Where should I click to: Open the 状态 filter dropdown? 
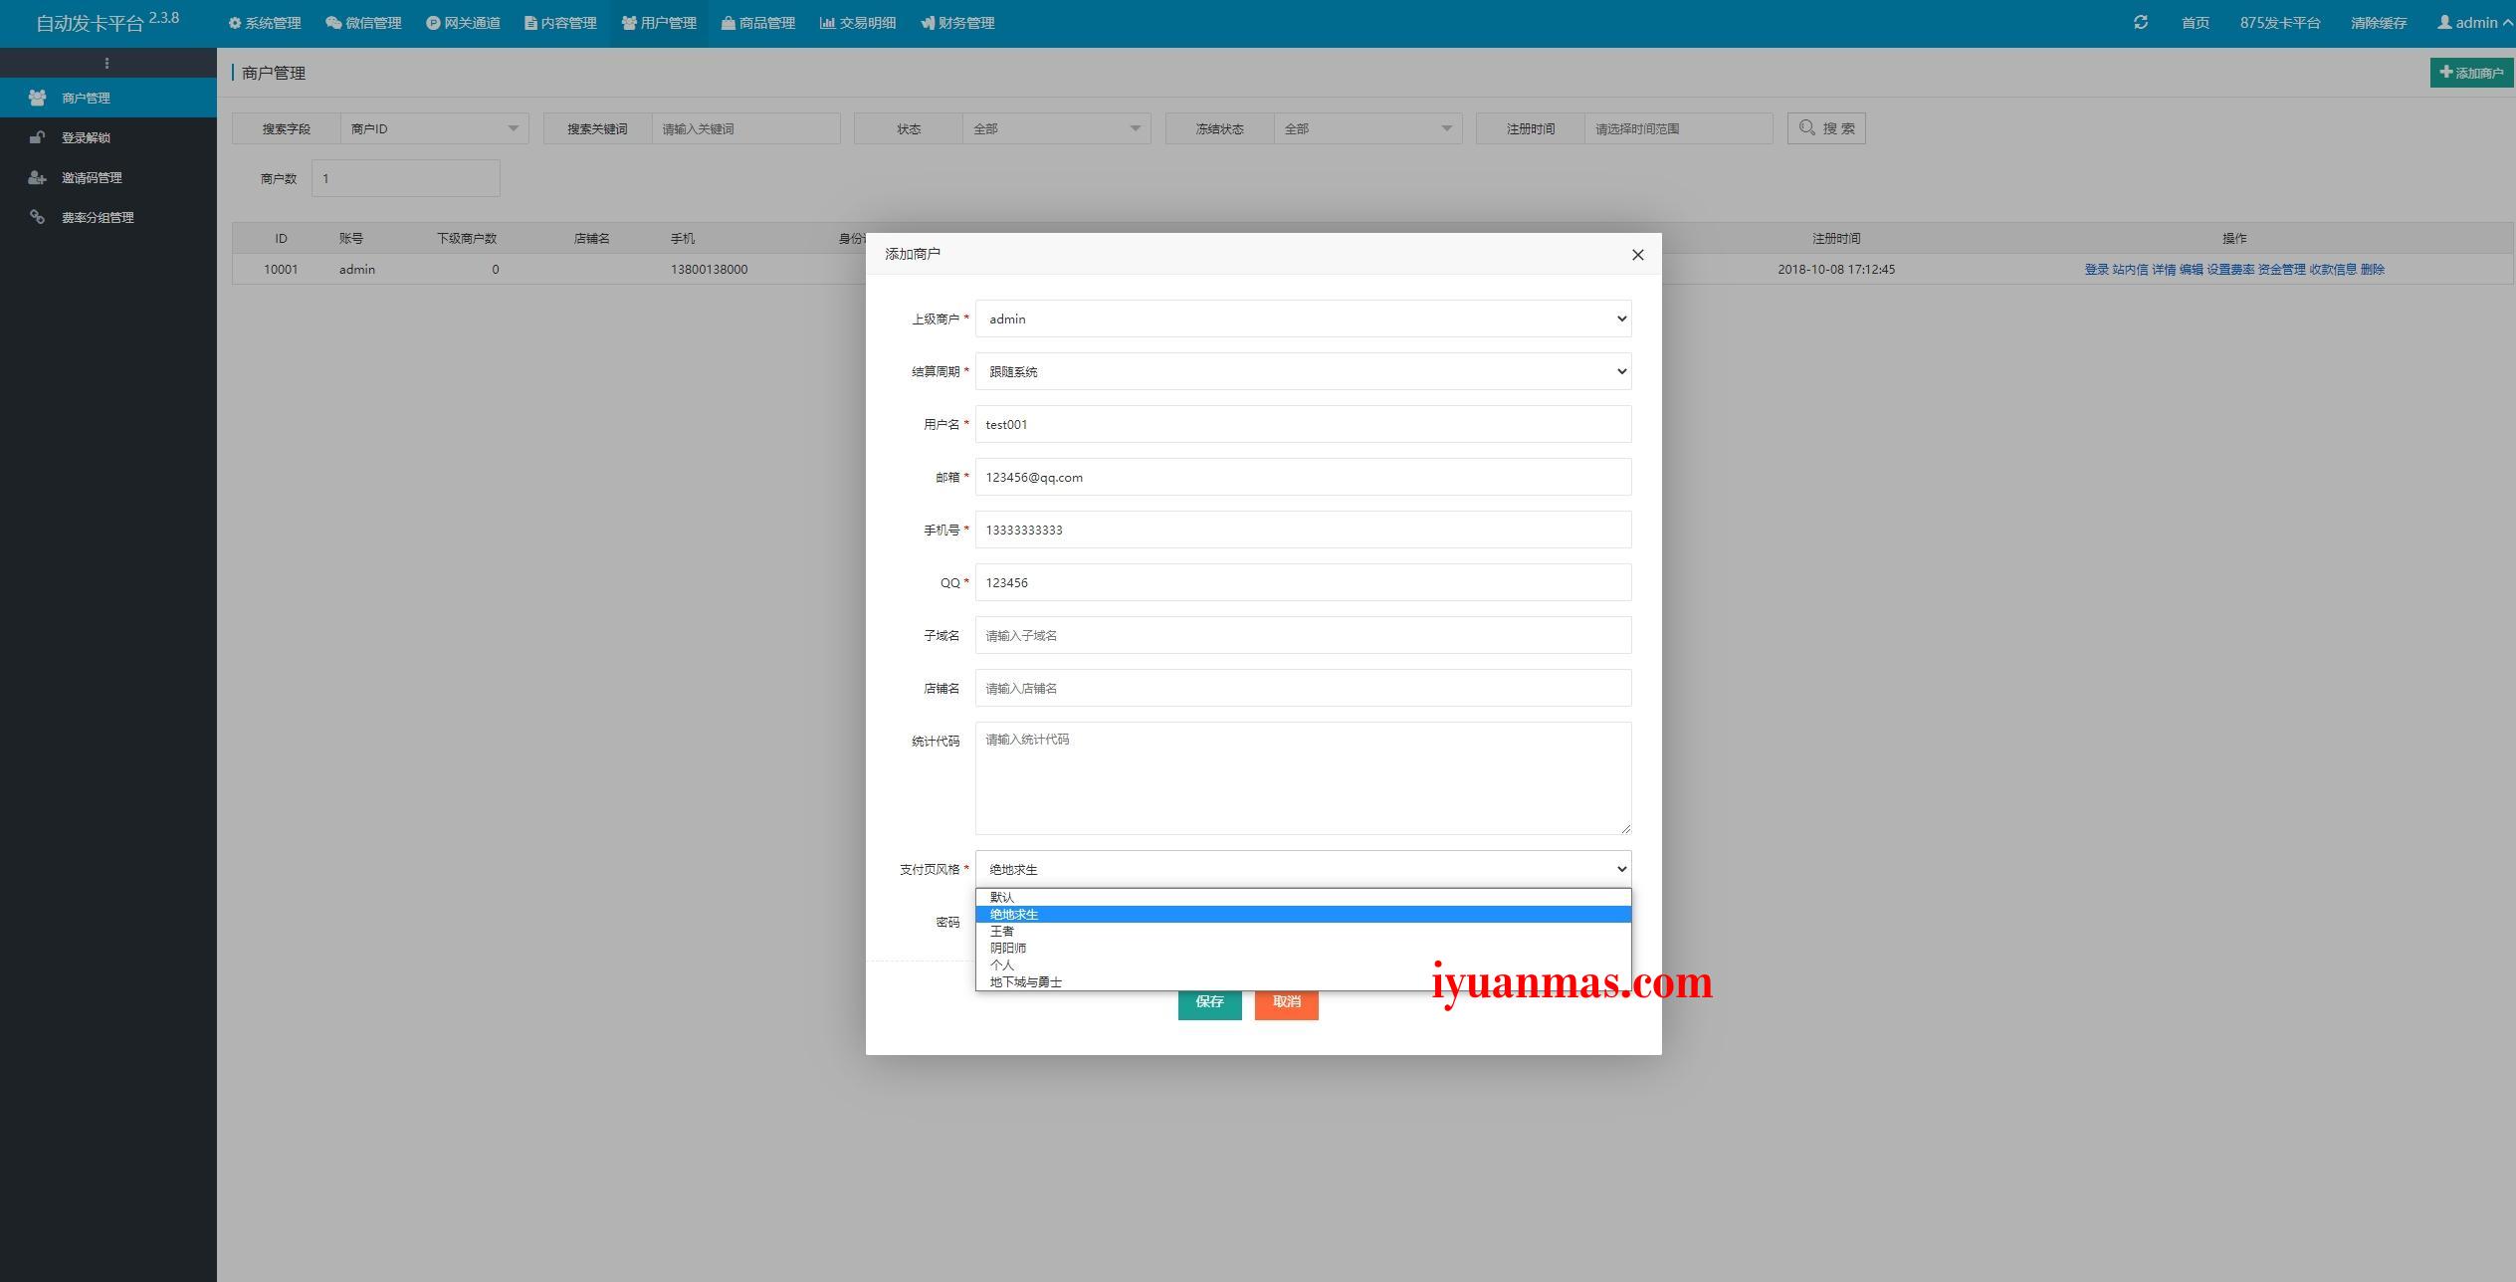click(1056, 128)
